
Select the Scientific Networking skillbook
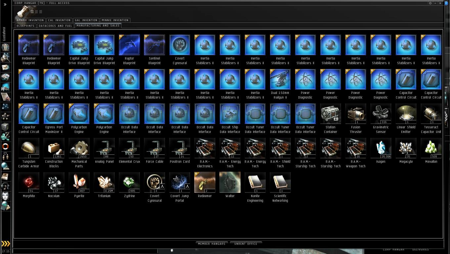[280, 187]
